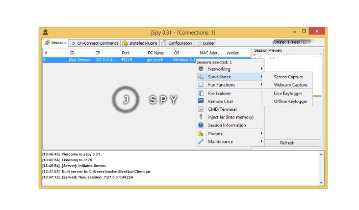This screenshot has width=359, height=210.
Task: Click the Networking monitor icon
Action: (x=201, y=69)
